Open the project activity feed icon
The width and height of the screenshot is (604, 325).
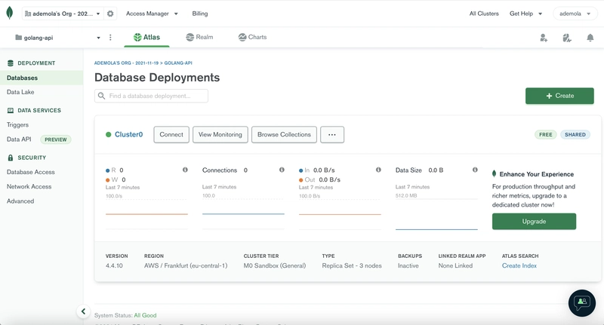click(x=567, y=38)
